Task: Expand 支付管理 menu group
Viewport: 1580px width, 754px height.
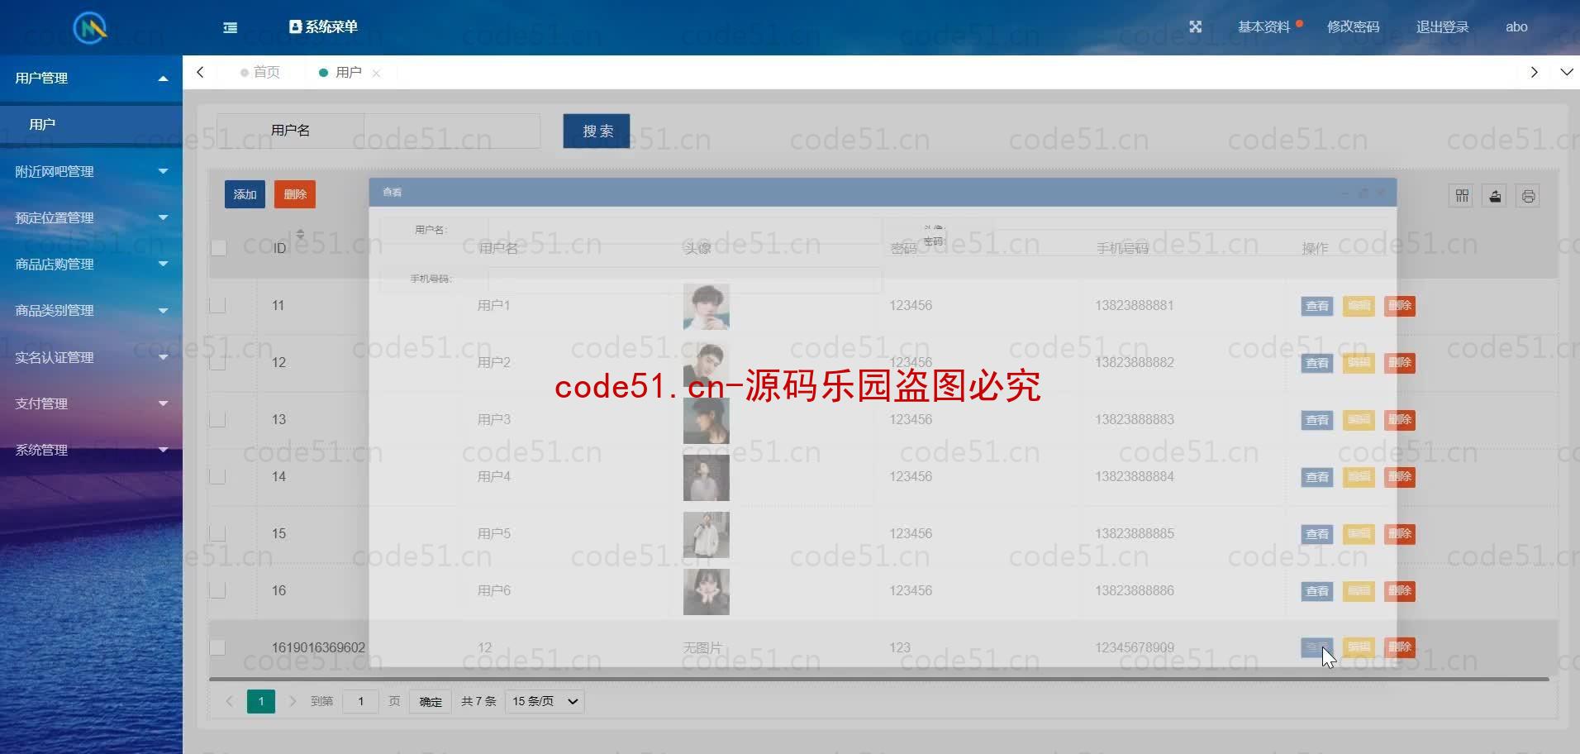Action: click(91, 403)
